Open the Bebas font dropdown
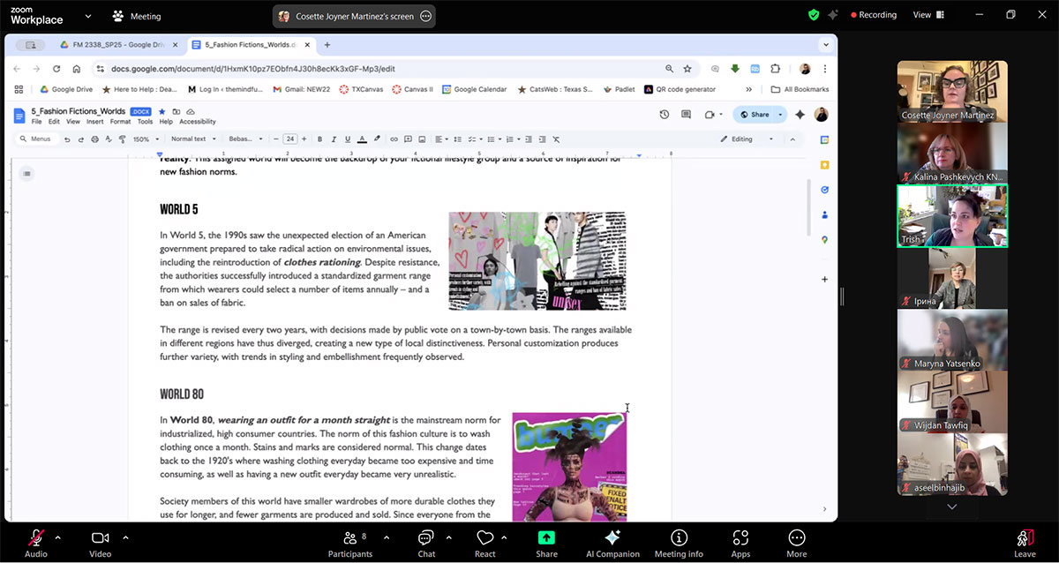 (245, 139)
